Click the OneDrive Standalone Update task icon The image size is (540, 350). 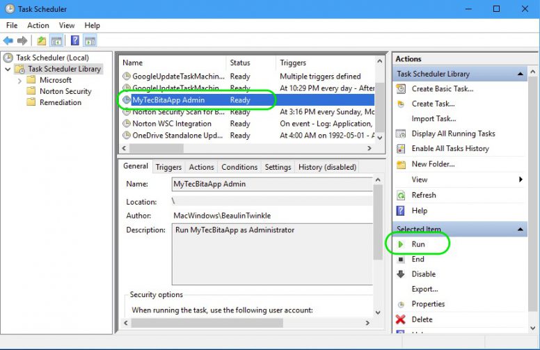[127, 135]
